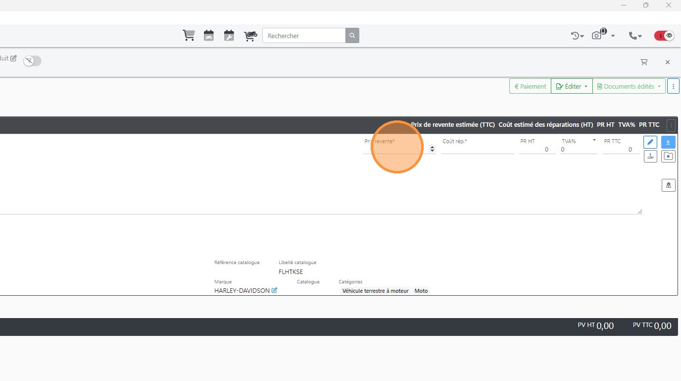This screenshot has height=381, width=681.
Task: Open the phone dropdown menu
Action: coord(635,36)
